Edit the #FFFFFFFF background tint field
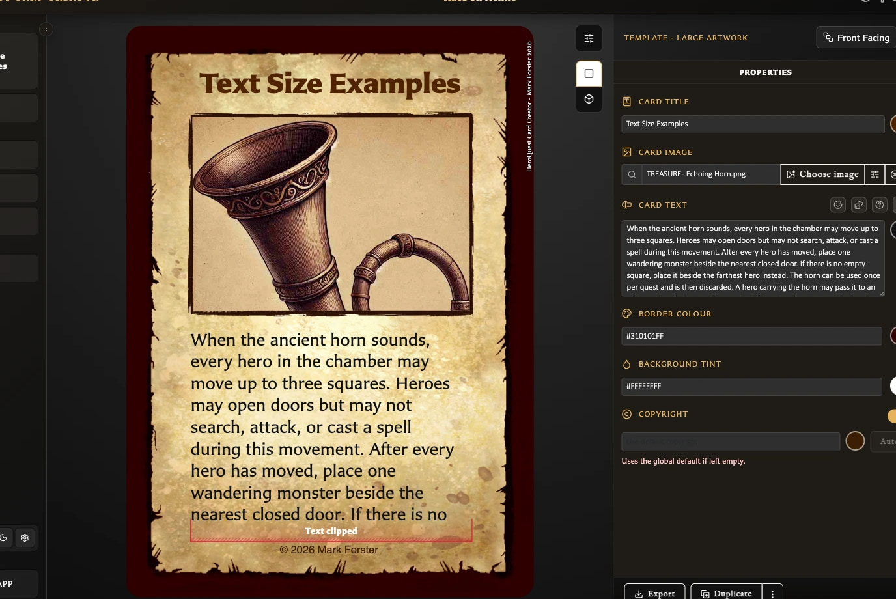896x599 pixels. pyautogui.click(x=751, y=386)
